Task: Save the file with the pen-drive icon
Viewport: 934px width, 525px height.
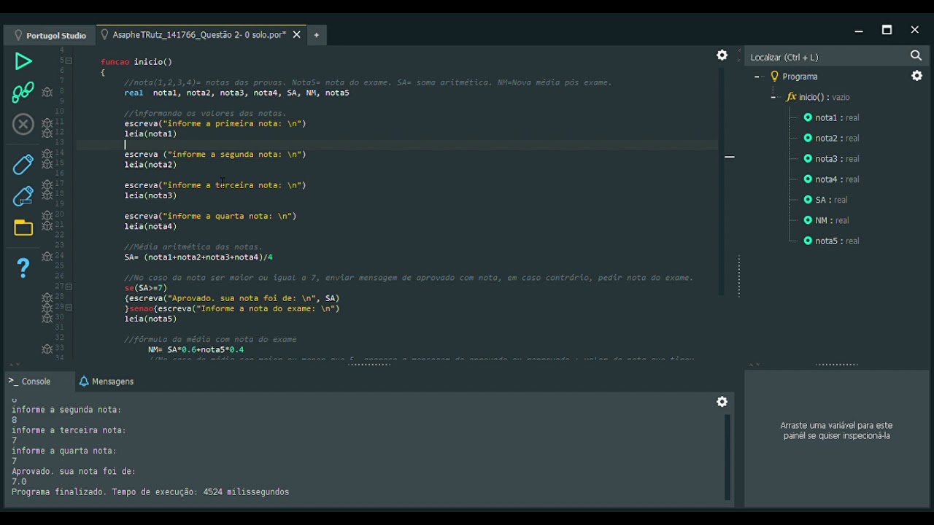Action: 23,164
